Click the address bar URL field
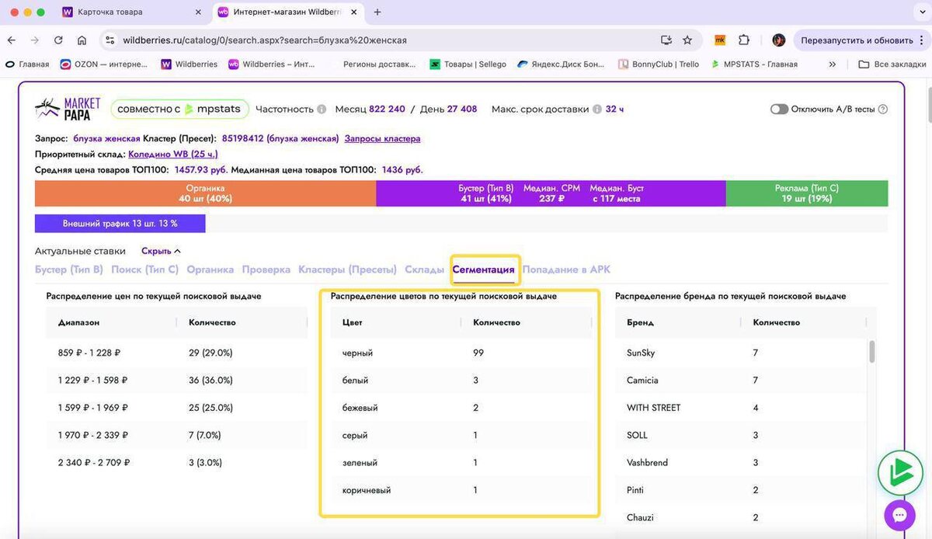Viewport: 932px width, 539px height. (x=388, y=40)
